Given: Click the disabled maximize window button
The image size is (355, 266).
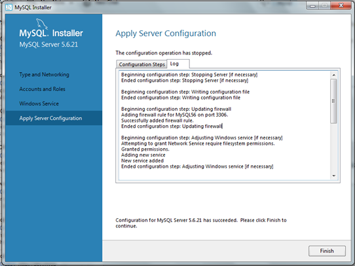Looking at the screenshot, I should pyautogui.click(x=325, y=6).
